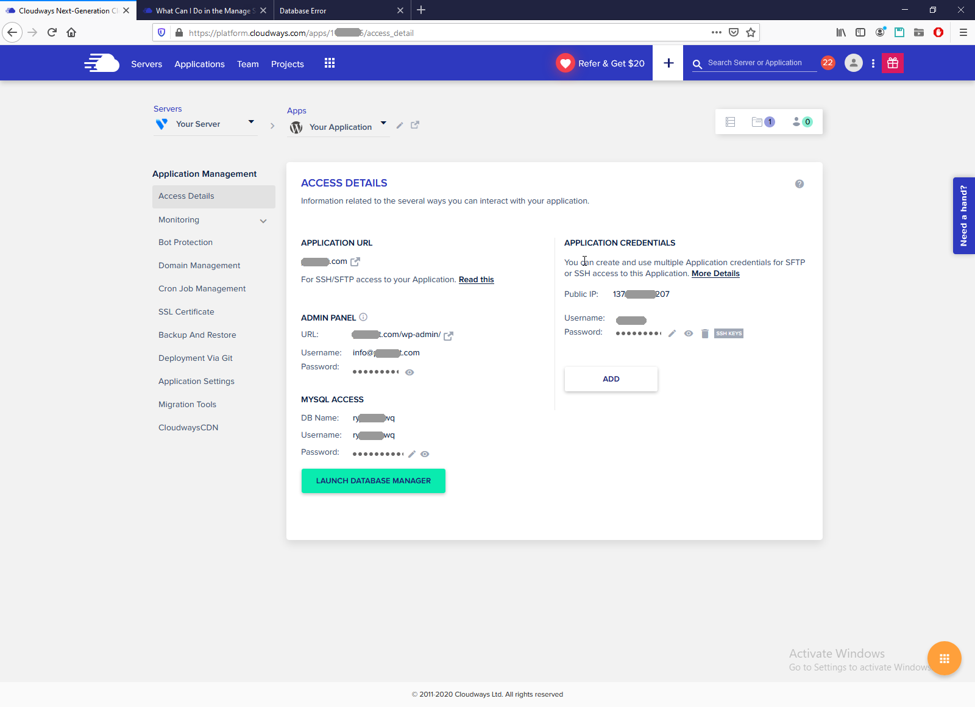Click the Cloudways logo in header
Screen dimensions: 975x707
click(102, 63)
